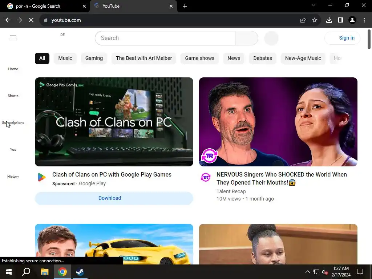This screenshot has width=372, height=279.
Task: Focus the YouTube Search field
Action: click(x=165, y=38)
